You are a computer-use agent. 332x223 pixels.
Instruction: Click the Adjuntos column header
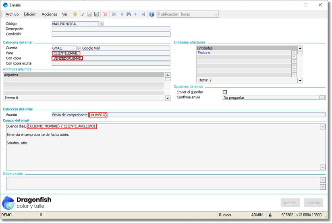tap(84, 75)
